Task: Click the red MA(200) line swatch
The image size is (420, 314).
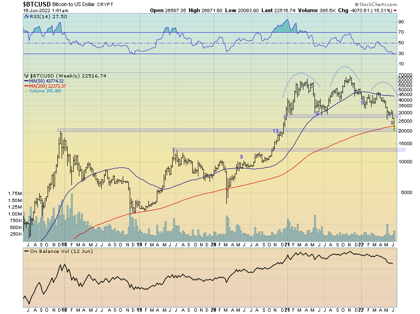Action: pyautogui.click(x=26, y=86)
